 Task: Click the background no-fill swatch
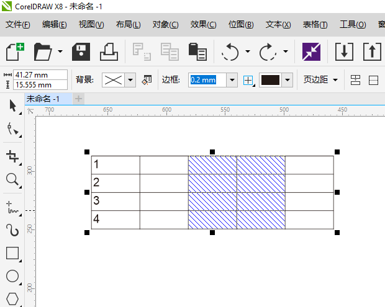pos(113,80)
